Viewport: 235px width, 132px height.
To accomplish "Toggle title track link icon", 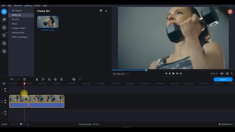I will [5, 91].
